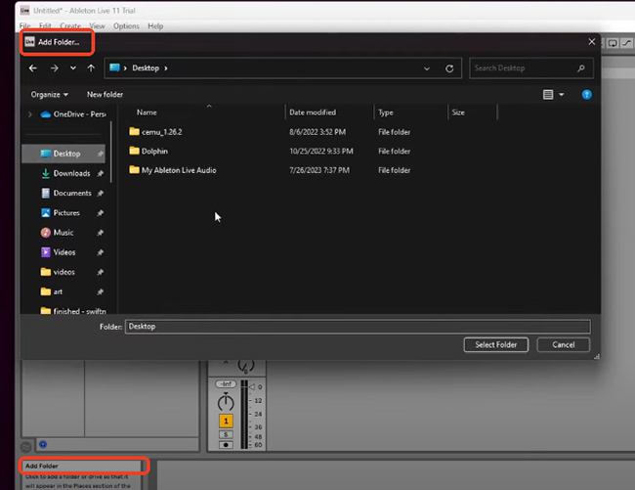Click the PC icon in address bar
This screenshot has height=490, width=635.
(114, 67)
